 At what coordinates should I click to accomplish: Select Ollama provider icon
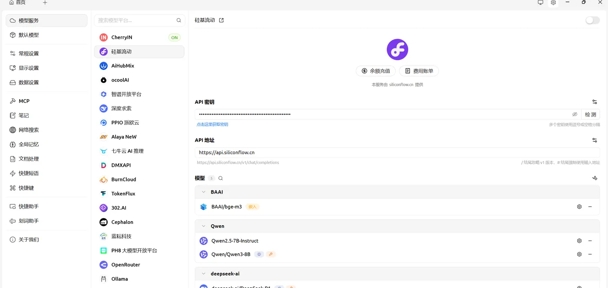103,279
